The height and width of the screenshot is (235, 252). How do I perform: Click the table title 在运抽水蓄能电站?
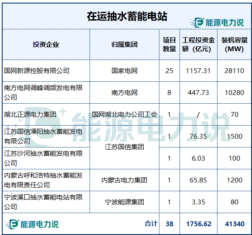[x=127, y=17]
